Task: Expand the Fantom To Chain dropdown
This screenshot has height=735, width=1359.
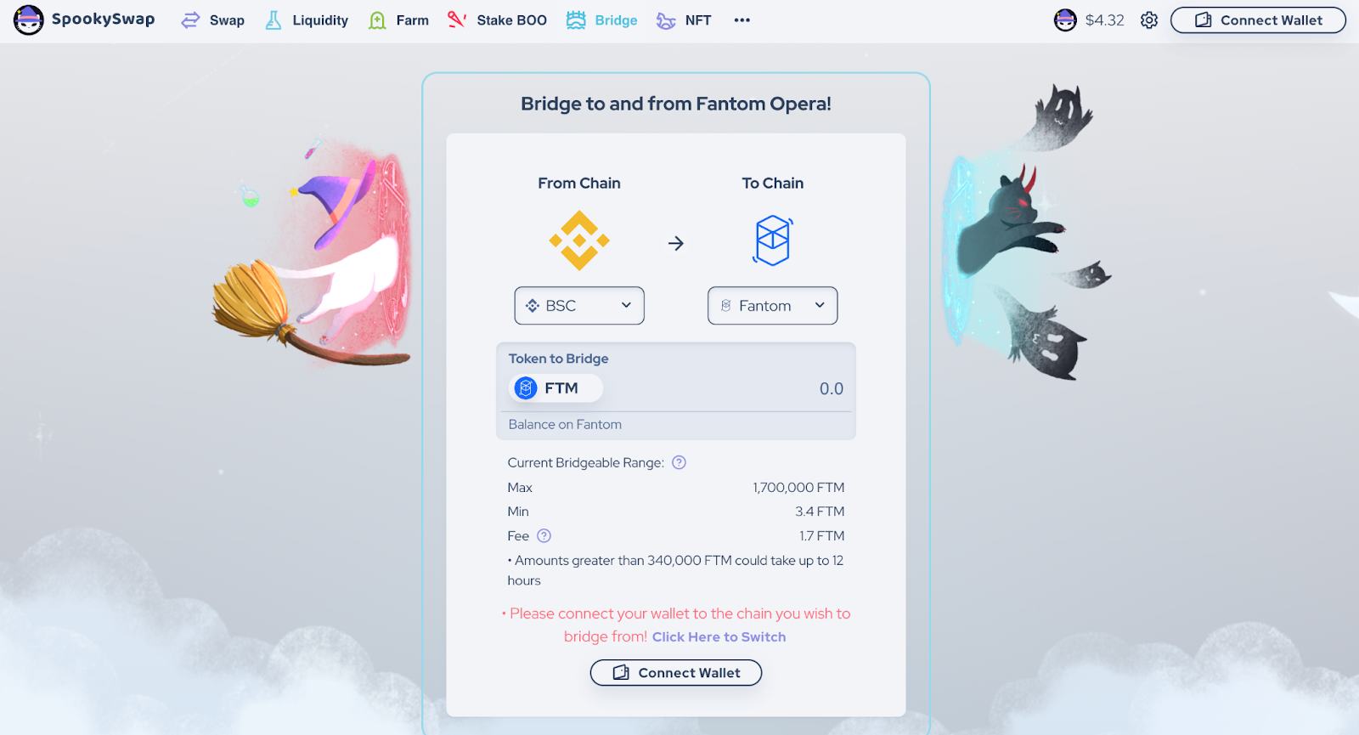Action: (773, 306)
